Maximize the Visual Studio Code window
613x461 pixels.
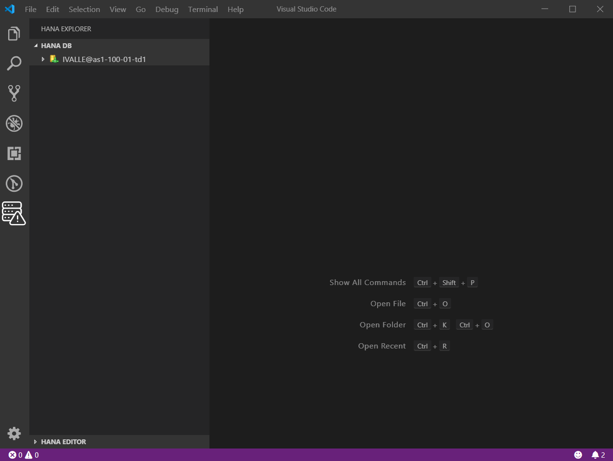573,9
